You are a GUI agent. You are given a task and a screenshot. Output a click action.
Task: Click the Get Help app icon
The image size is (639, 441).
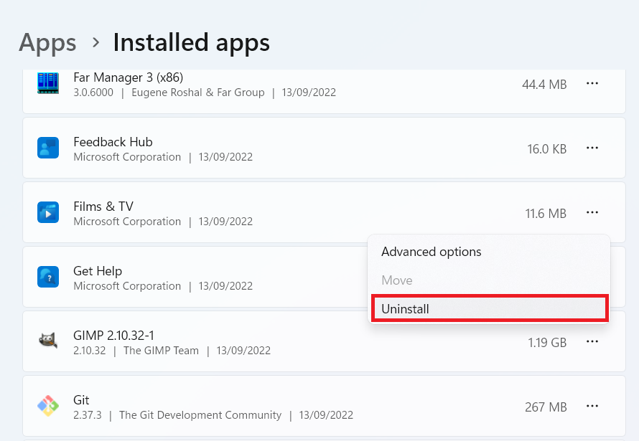pyautogui.click(x=48, y=278)
